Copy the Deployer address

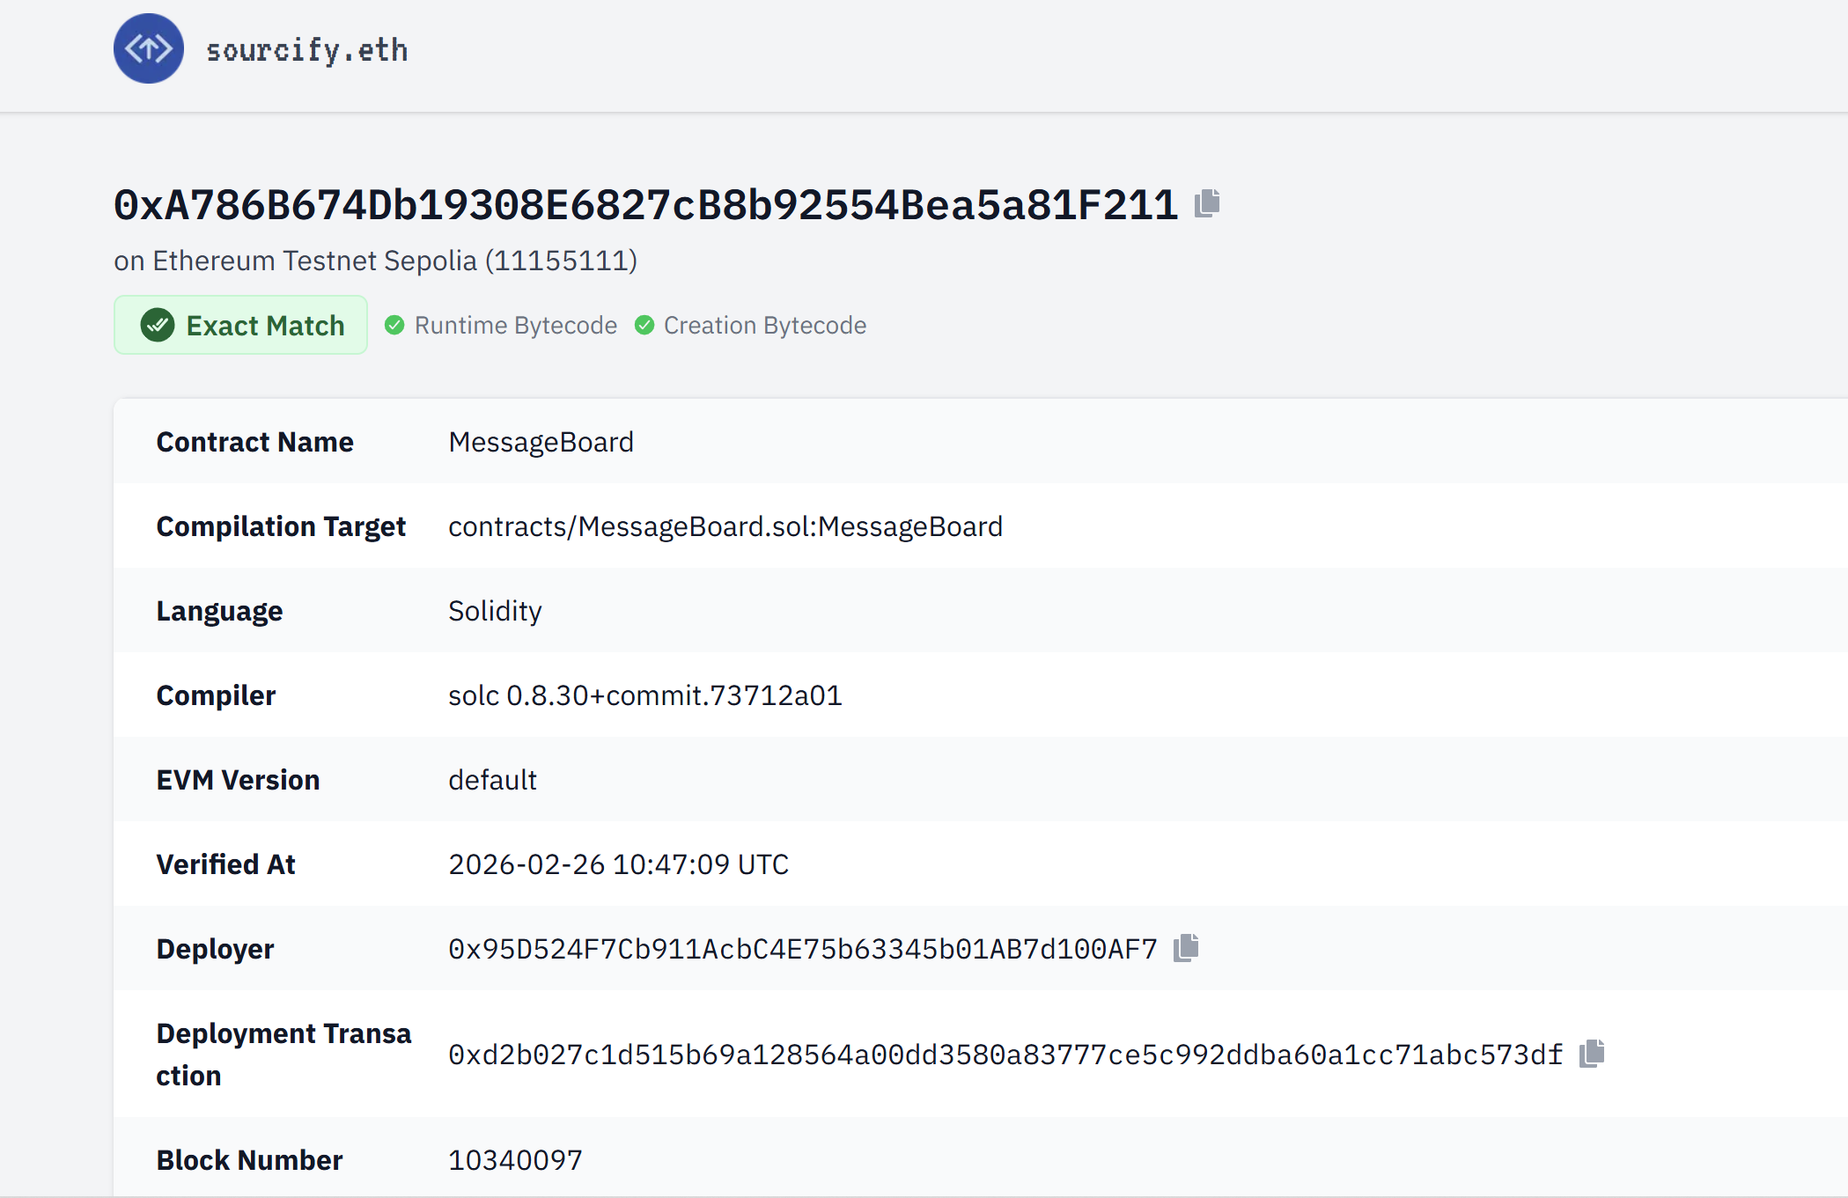(x=1186, y=948)
